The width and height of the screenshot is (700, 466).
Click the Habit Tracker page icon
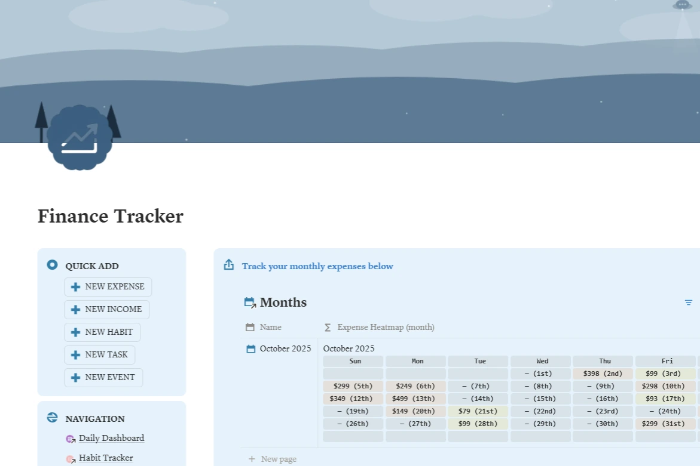(x=71, y=458)
